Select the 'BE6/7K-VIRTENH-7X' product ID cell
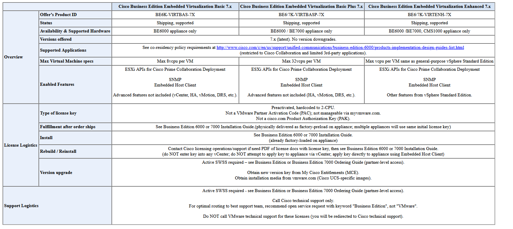 [429, 15]
